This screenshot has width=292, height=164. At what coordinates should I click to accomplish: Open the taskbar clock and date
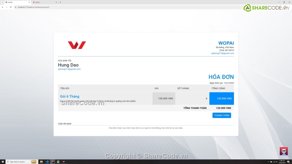[x=282, y=162]
